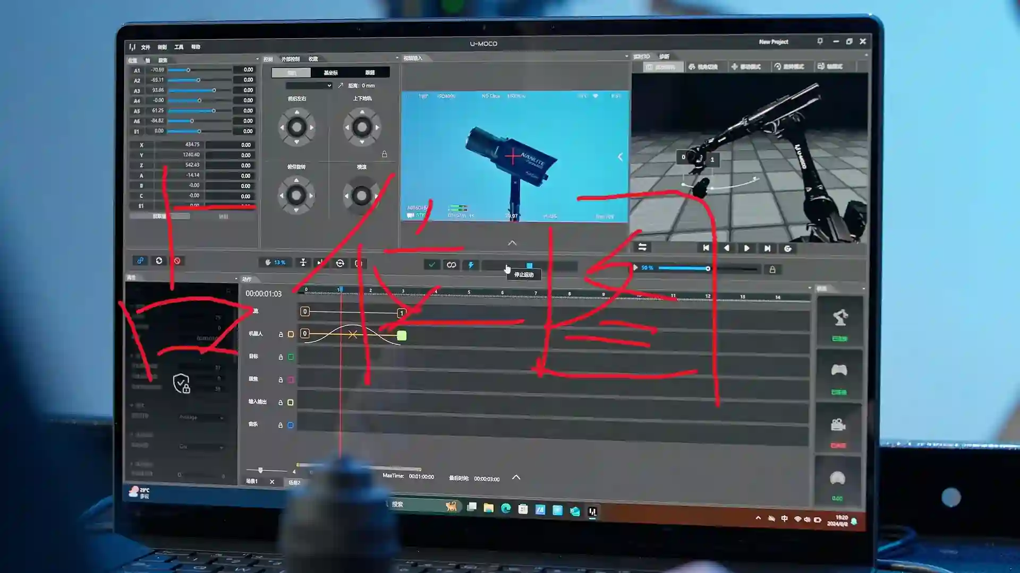Click the infinity loop icon button
Screen dimensions: 1020x573
click(451, 265)
